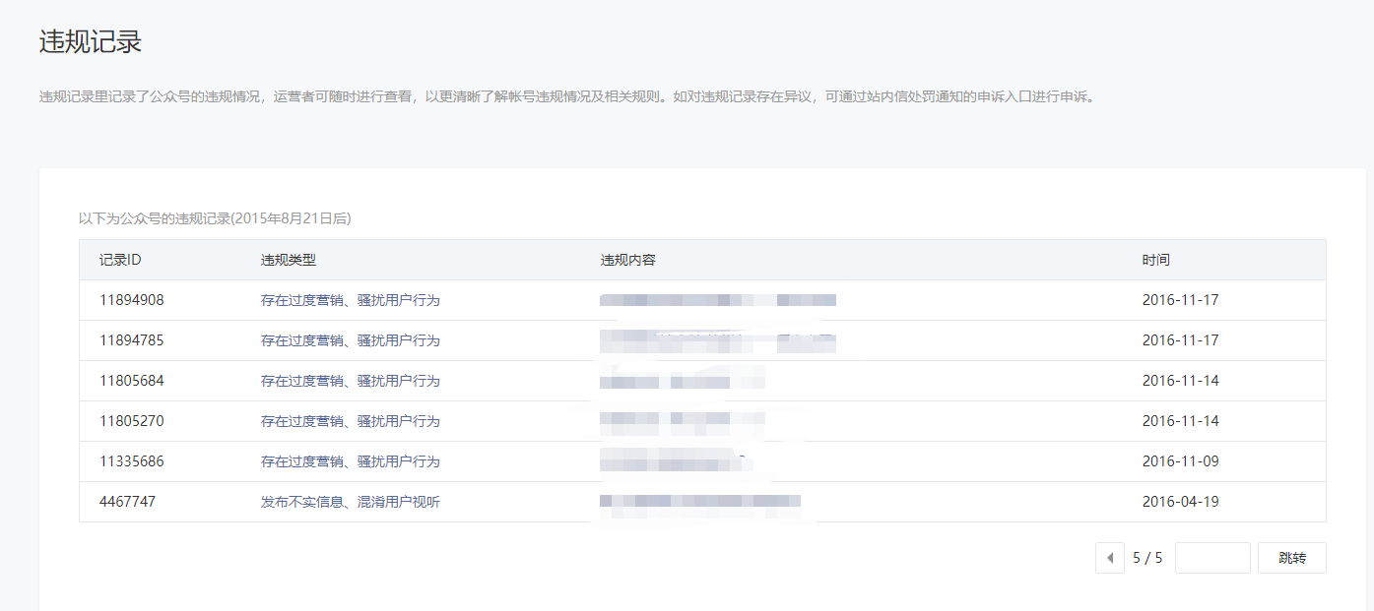This screenshot has width=1374, height=611.
Task: Open violation type link for record 11894785
Action: pyautogui.click(x=350, y=340)
